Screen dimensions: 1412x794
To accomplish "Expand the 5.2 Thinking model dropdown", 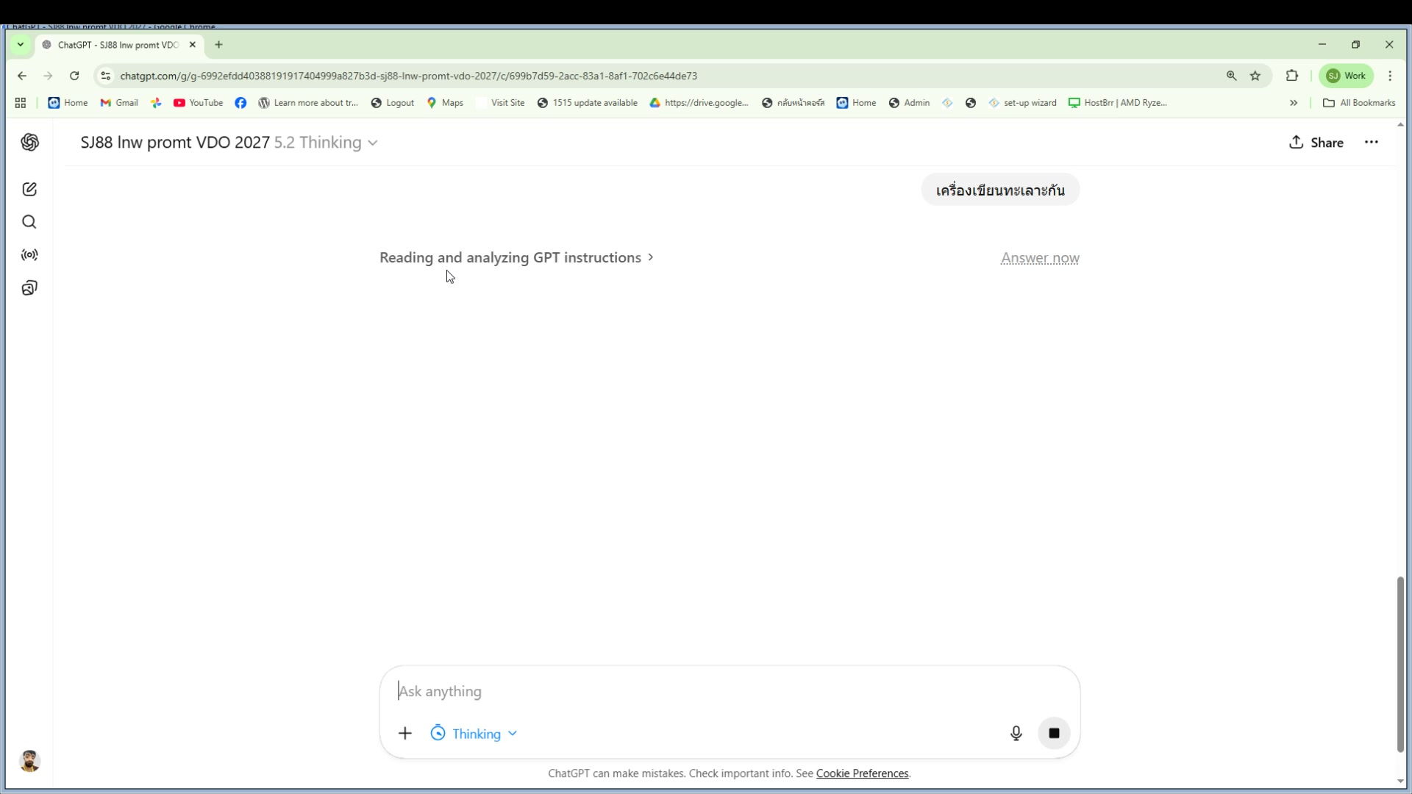I will pyautogui.click(x=326, y=143).
